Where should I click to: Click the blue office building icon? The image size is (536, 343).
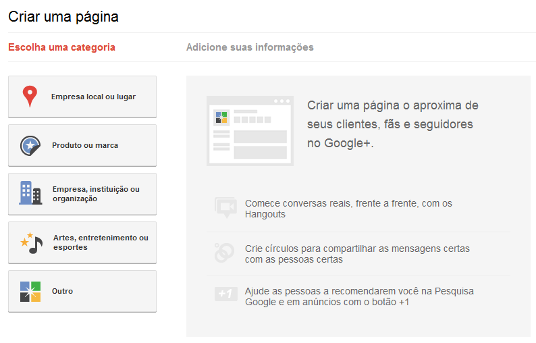(30, 193)
